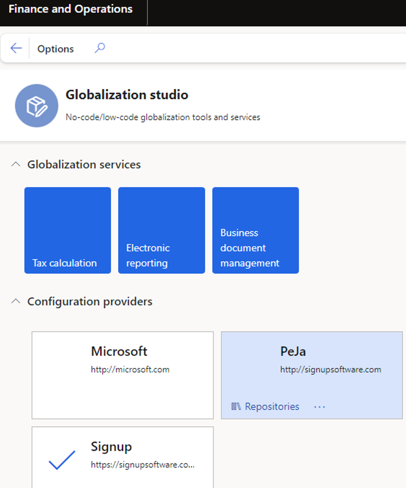The image size is (406, 488).
Task: Select the Signup provider card
Action: [x=123, y=457]
